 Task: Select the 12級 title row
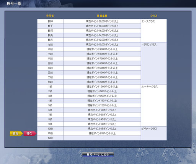pos(89,138)
